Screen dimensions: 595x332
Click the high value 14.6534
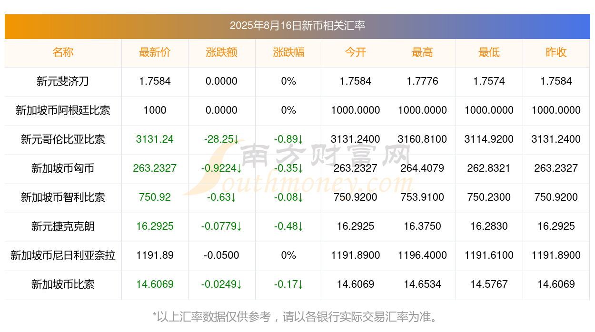click(422, 284)
